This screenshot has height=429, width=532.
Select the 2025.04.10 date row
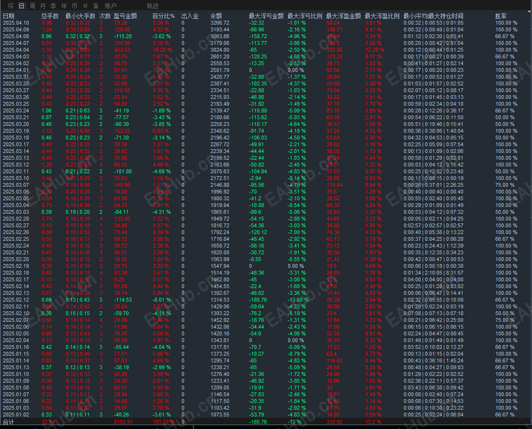click(16, 23)
